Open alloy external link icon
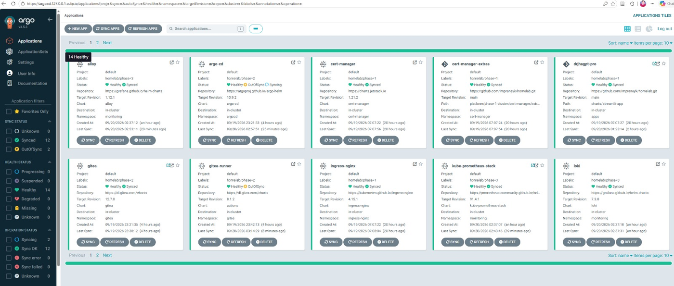Viewport: 674px width, 286px height. pos(172,62)
